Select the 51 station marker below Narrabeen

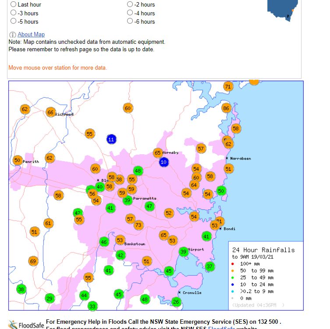pos(229,169)
